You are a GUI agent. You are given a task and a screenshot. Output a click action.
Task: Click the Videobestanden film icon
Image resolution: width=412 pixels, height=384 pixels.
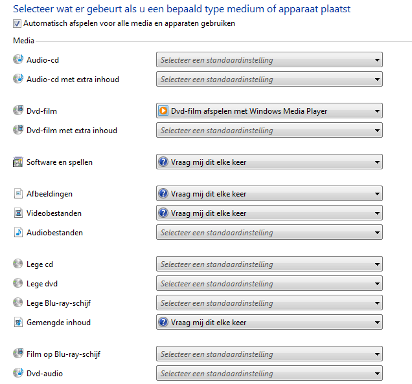pos(18,213)
